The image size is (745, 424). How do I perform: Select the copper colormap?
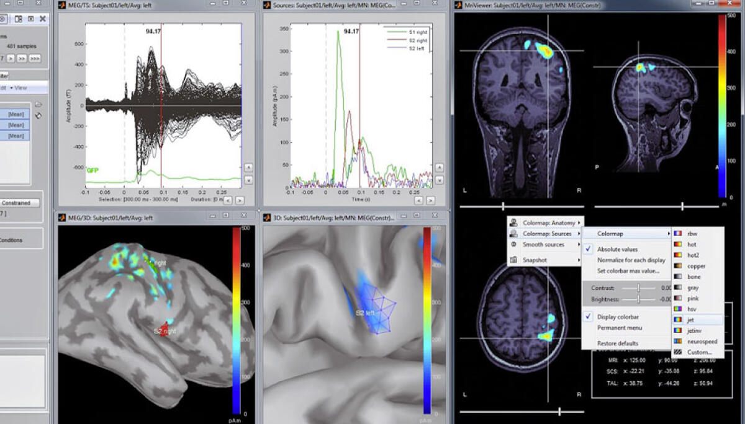point(697,266)
